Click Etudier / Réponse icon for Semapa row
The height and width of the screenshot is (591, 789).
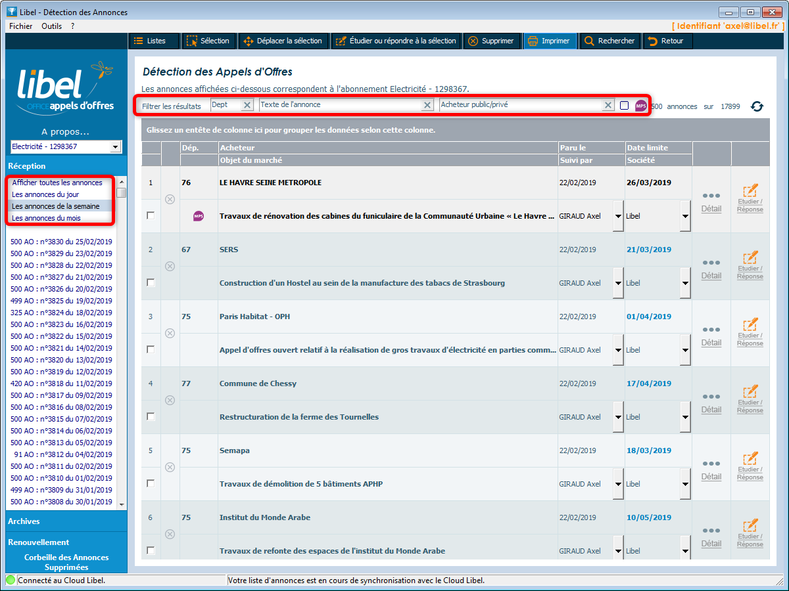[750, 466]
